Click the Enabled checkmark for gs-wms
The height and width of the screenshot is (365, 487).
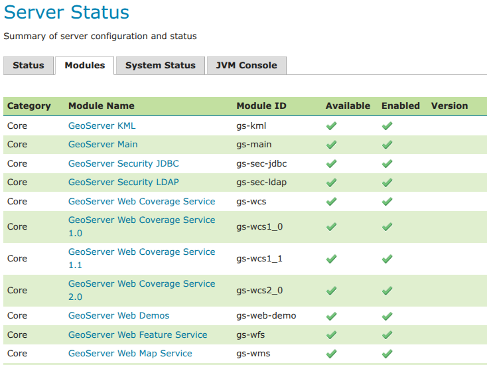387,354
